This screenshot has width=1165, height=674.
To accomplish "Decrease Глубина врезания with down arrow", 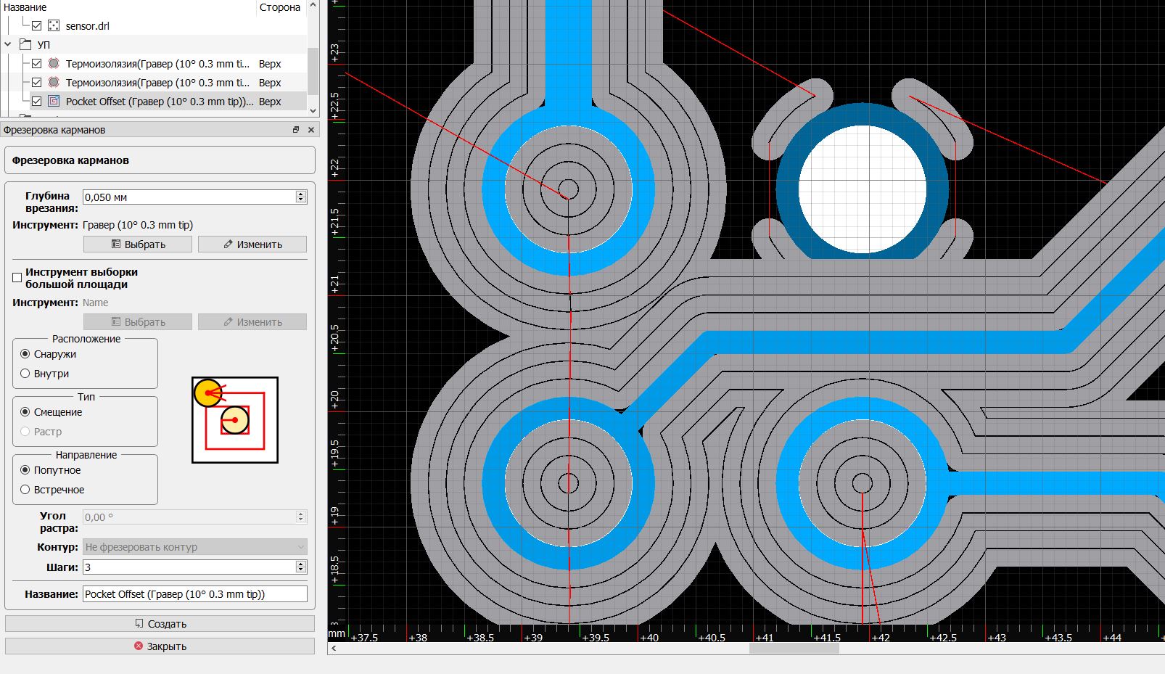I will pyautogui.click(x=301, y=200).
